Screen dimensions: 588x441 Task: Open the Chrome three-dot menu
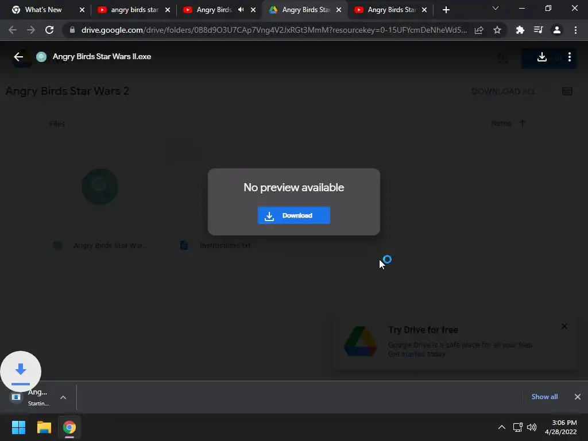[575, 30]
